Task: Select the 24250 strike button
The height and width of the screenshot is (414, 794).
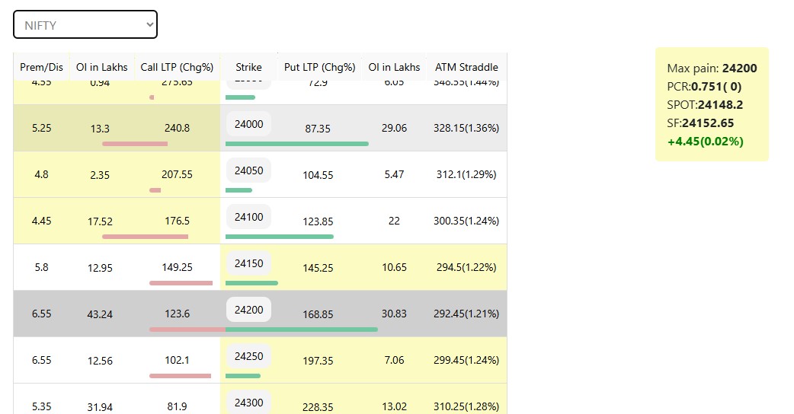Action: click(248, 356)
